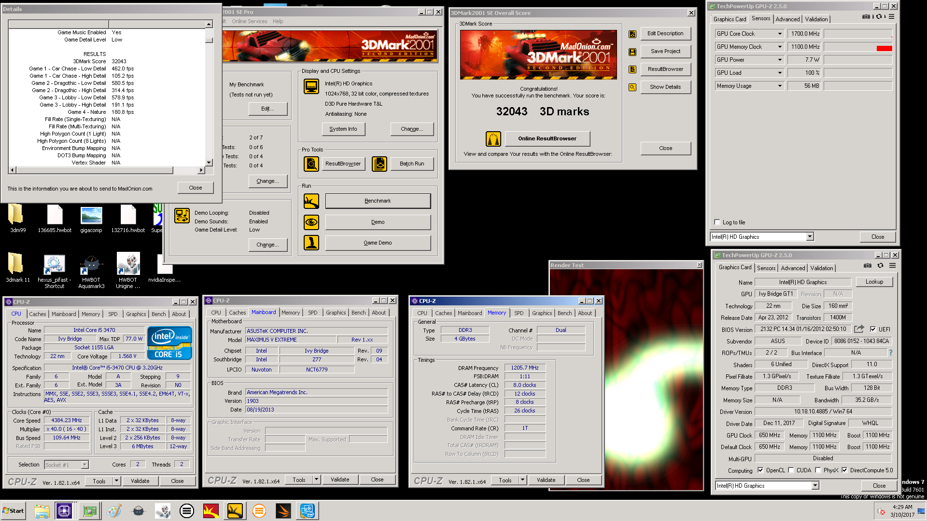Select the gigacomp desktop image file
The image size is (927, 521).
tap(91, 219)
